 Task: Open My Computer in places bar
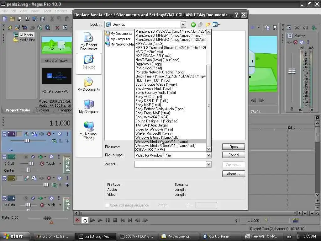pyautogui.click(x=89, y=107)
